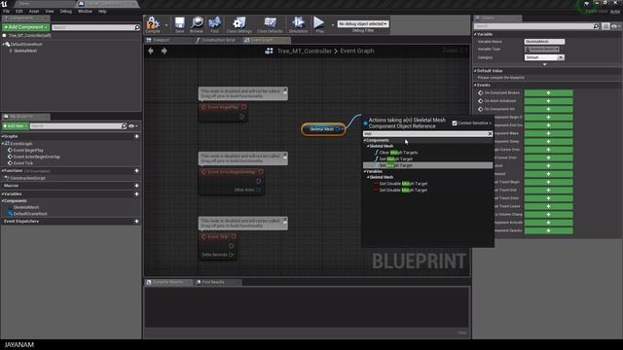This screenshot has height=350, width=623.
Task: Collapse DefaultSceneRoot in Components tree
Action: coord(3,45)
